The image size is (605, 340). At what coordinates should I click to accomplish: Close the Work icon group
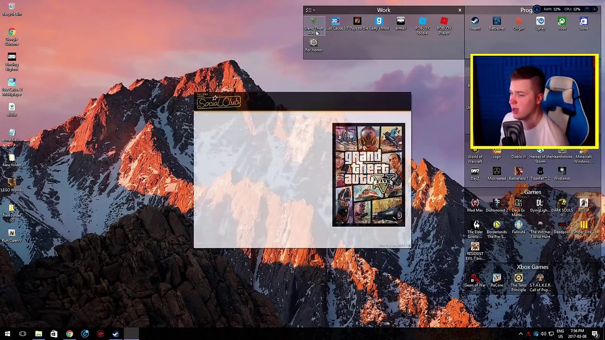coord(459,10)
